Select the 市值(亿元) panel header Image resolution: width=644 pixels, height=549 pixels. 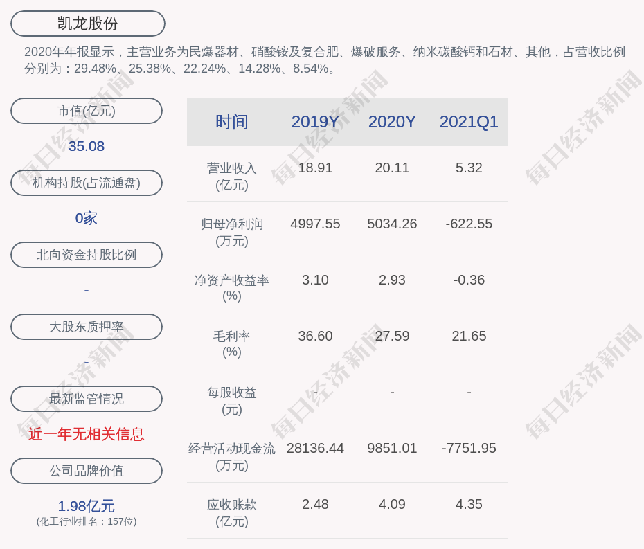[x=86, y=111]
